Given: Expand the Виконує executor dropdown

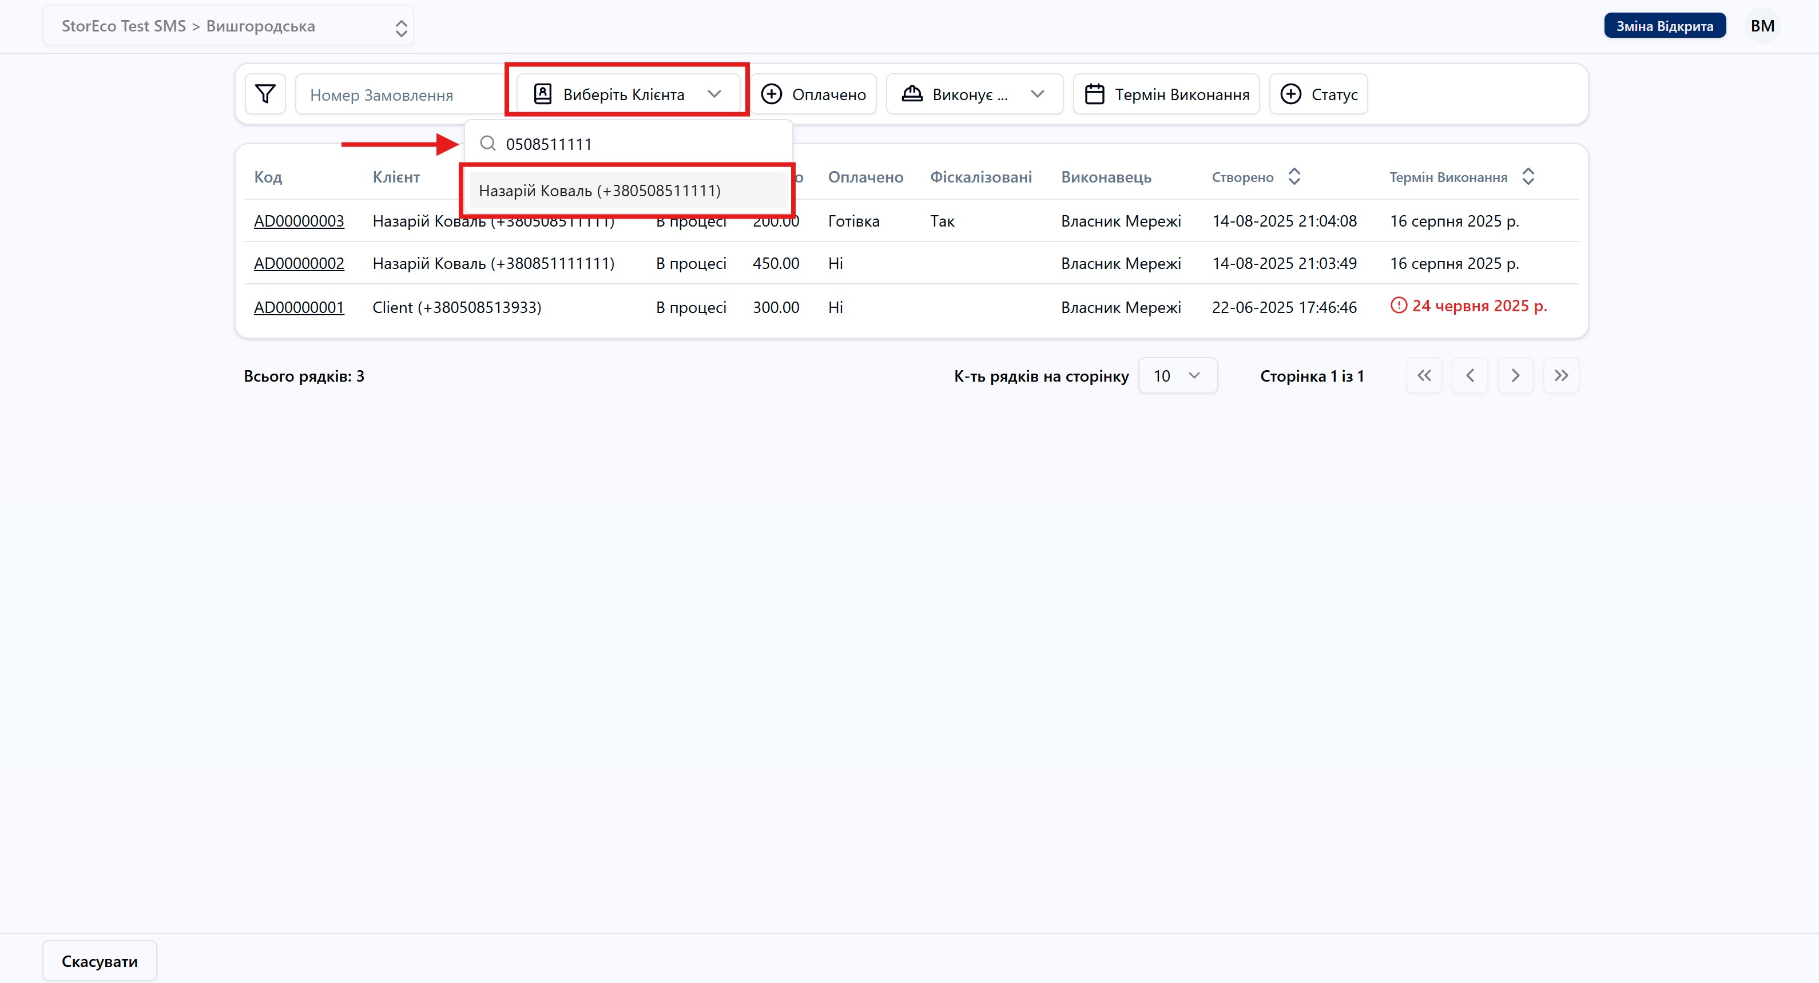Looking at the screenshot, I should point(974,94).
